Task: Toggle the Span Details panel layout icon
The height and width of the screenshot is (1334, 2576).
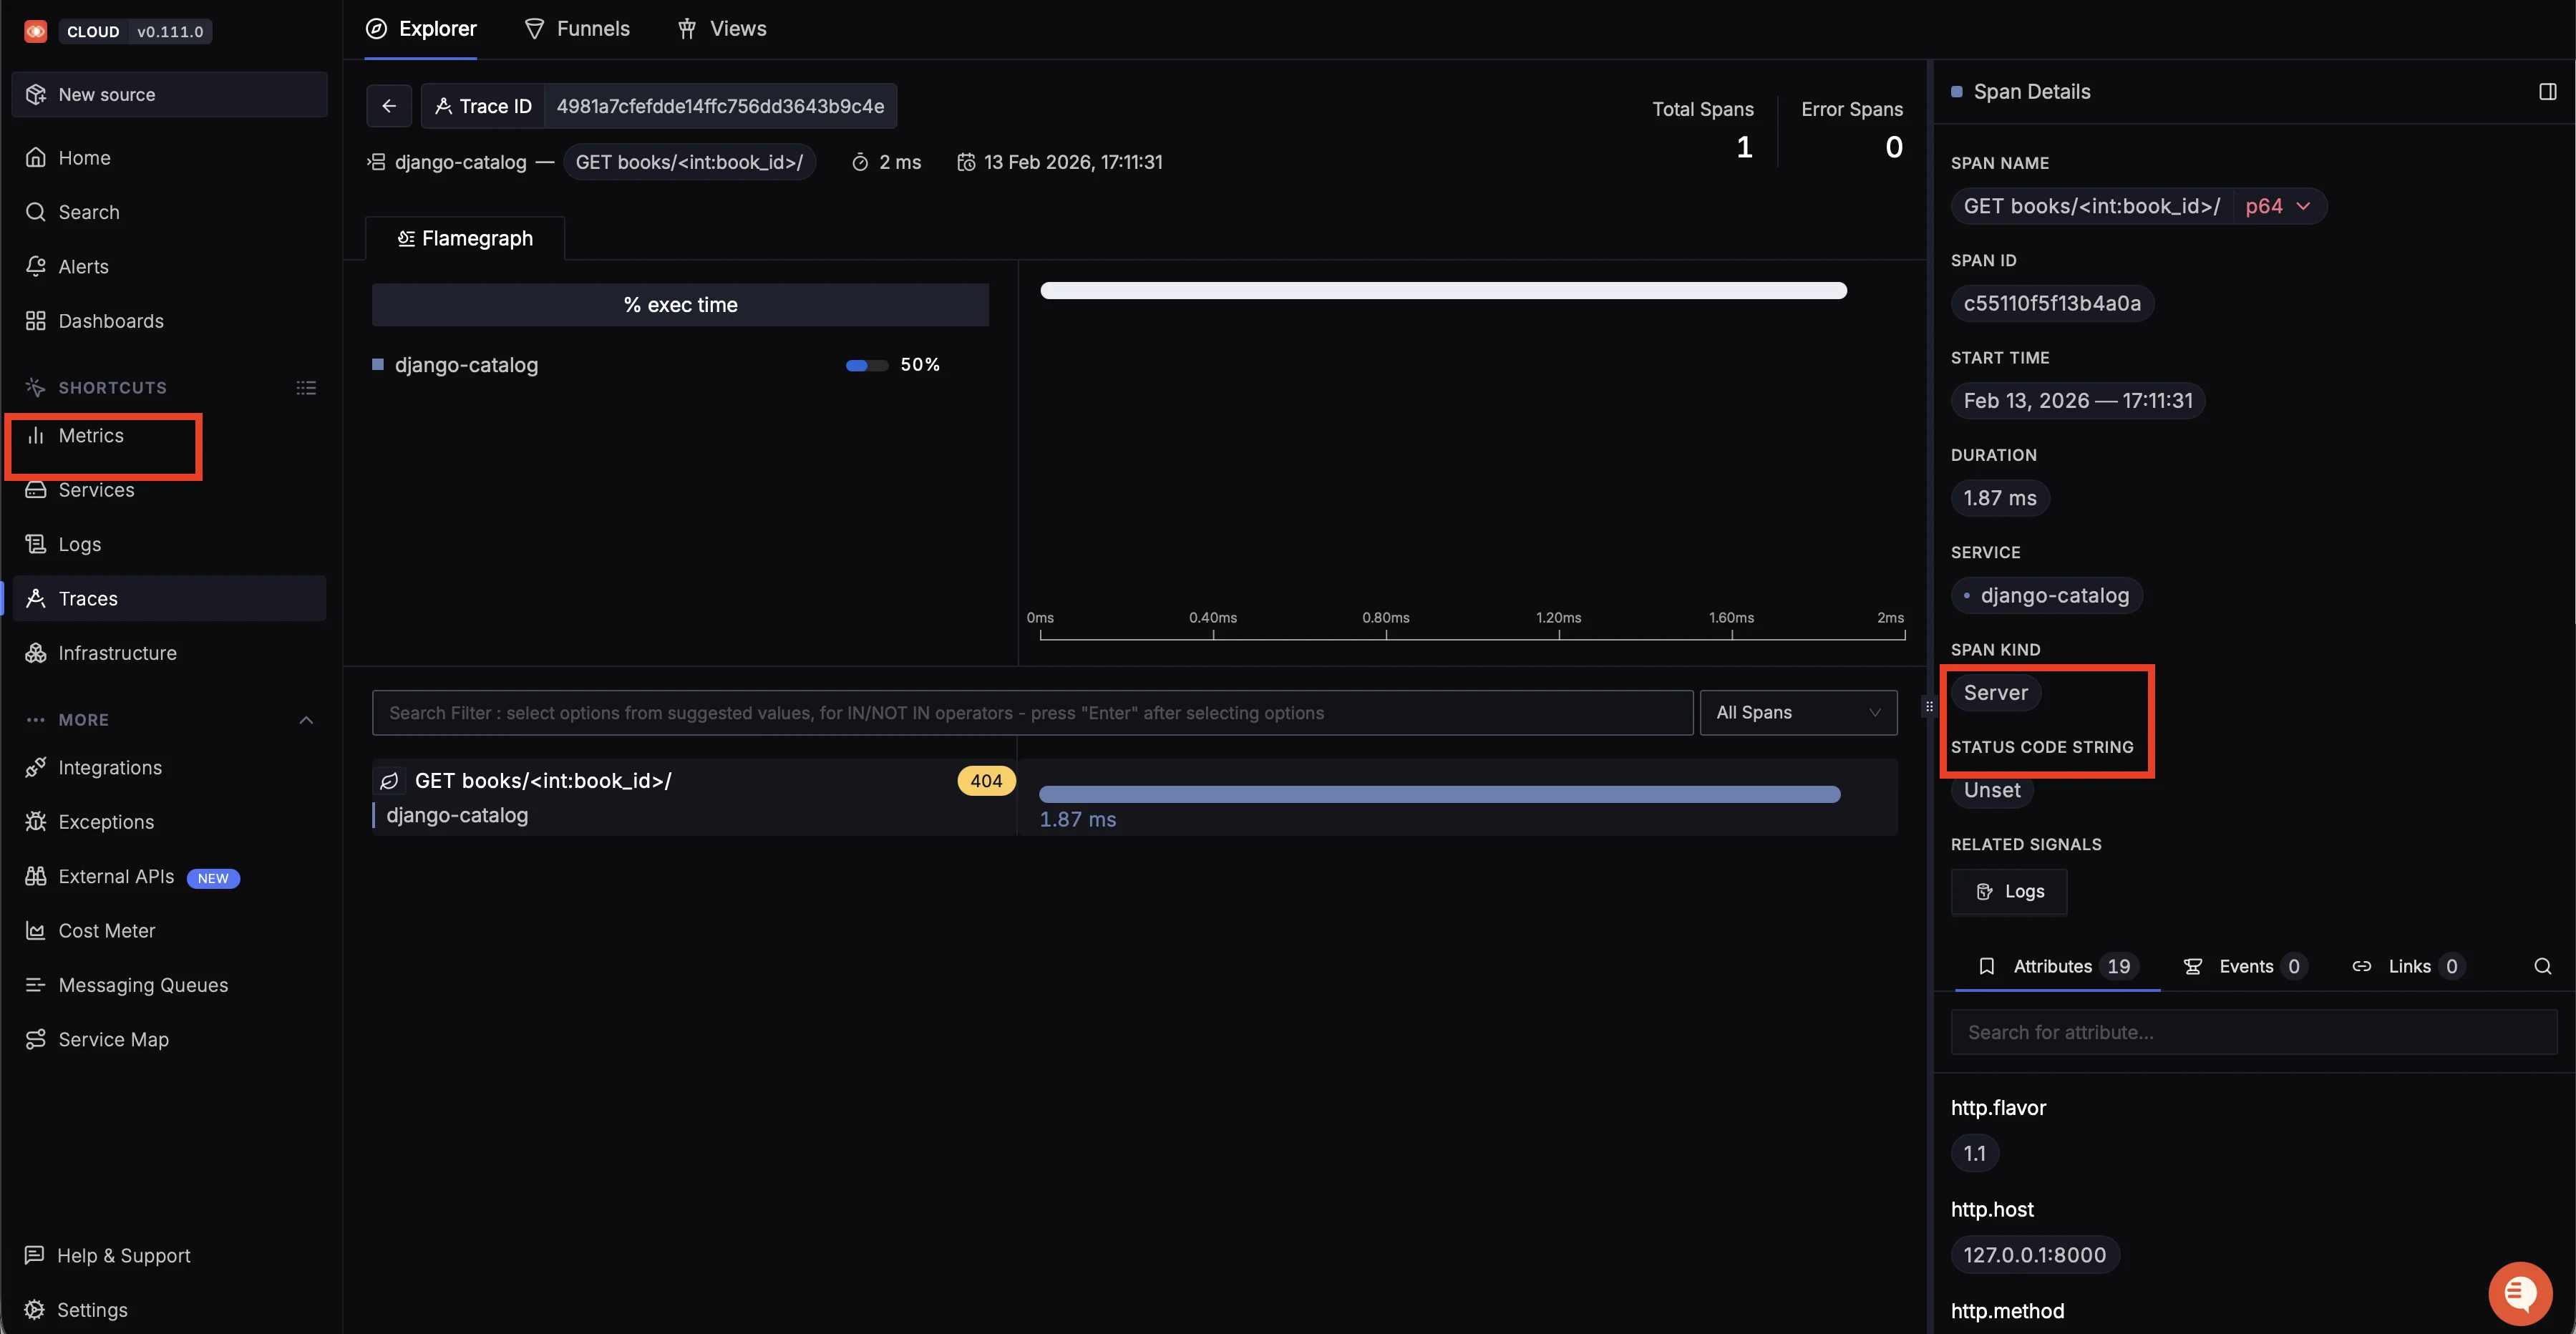Action: pos(2547,92)
